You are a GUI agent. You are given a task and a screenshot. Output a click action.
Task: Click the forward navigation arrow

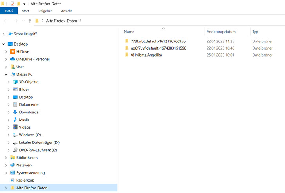(x=16, y=21)
